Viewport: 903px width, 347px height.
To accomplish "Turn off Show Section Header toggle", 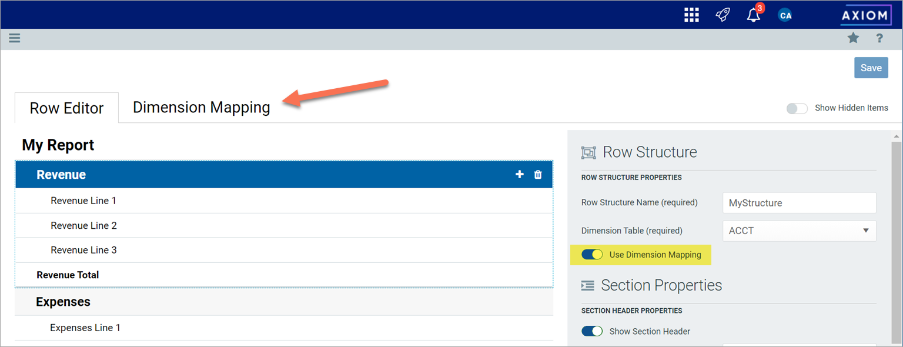I will coord(592,331).
